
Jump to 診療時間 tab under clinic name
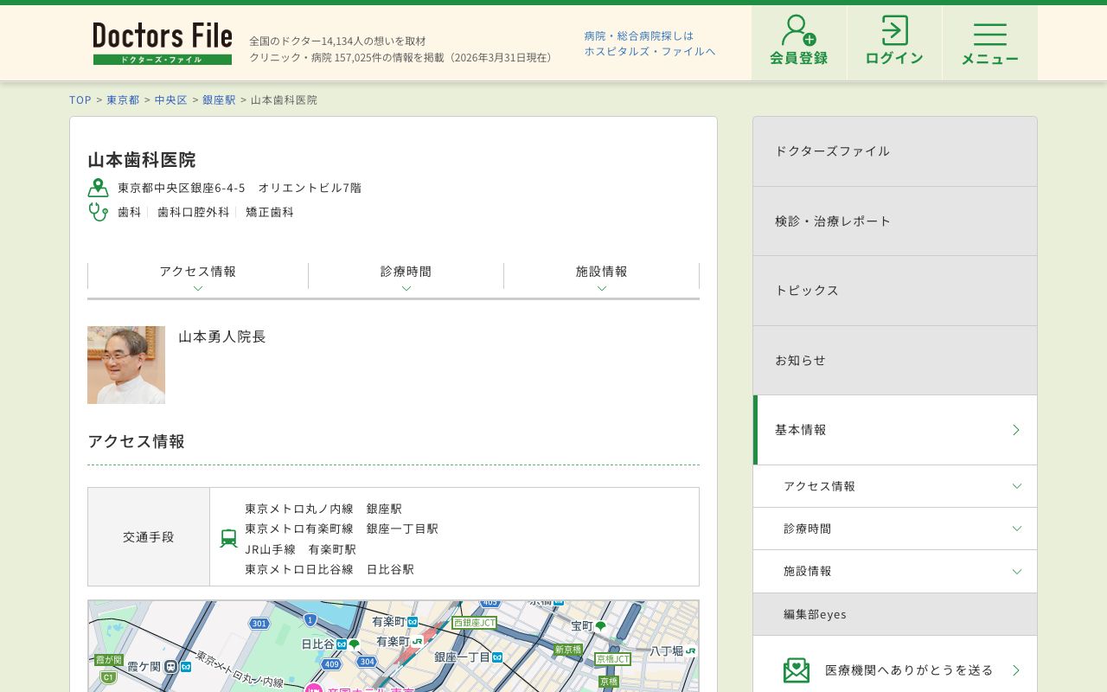pos(406,277)
